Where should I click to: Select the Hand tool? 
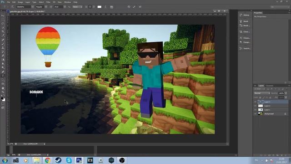[x=3, y=88]
